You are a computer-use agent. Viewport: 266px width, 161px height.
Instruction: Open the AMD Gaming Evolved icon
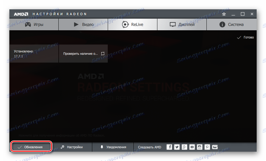[x=215, y=147]
